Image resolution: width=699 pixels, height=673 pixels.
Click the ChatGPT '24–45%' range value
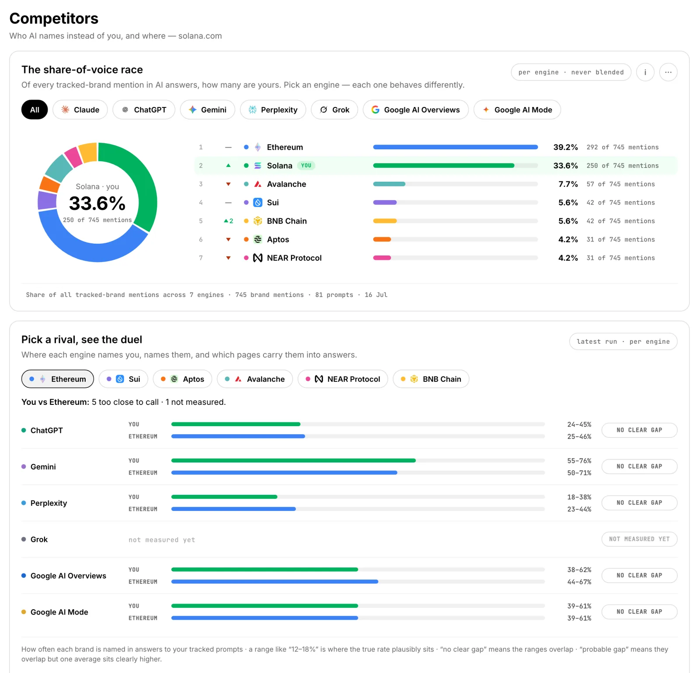click(579, 425)
